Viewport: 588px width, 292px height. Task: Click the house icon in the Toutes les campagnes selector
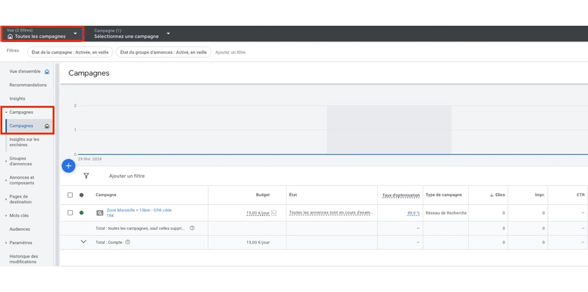[10, 37]
